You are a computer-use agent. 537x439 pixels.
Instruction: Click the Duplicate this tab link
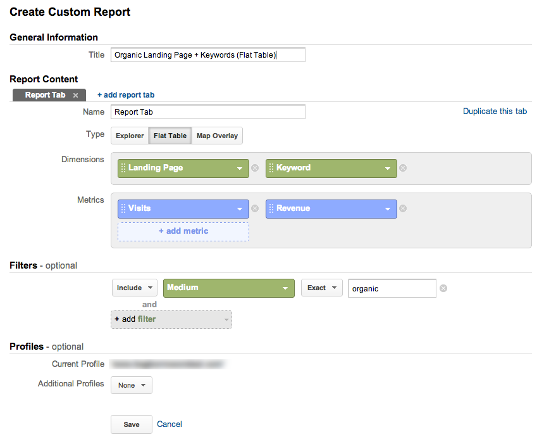coord(495,111)
